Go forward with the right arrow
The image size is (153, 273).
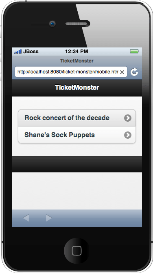49,218
